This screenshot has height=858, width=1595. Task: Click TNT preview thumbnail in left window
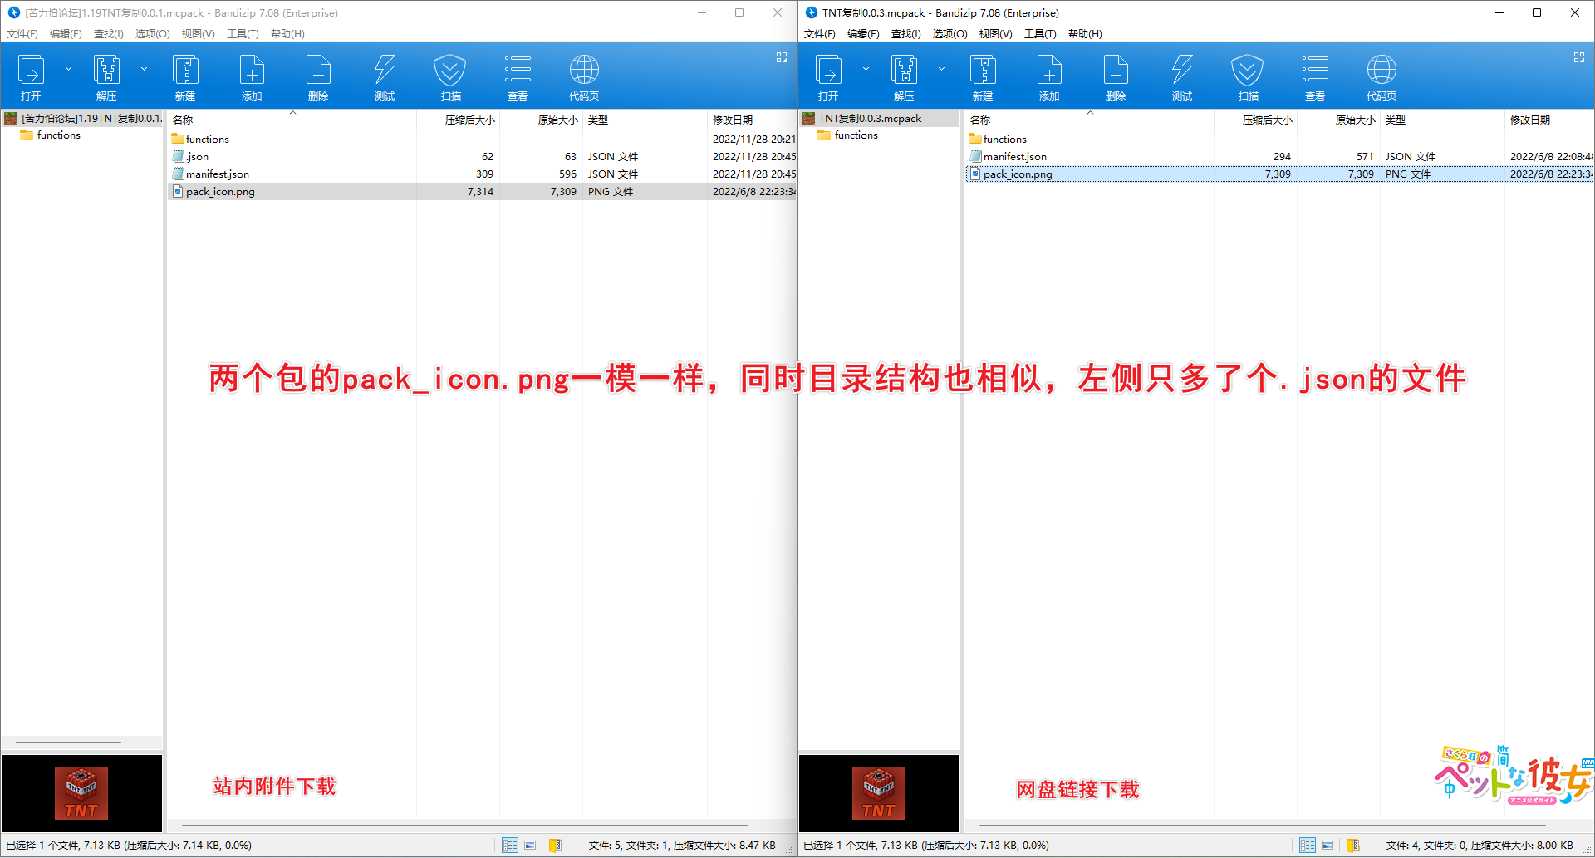point(81,793)
